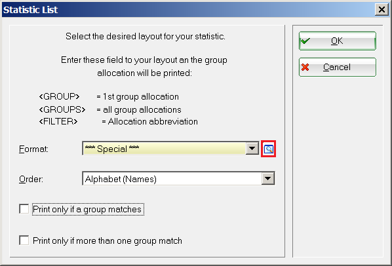
Task: Close the Statistic List dialog
Action: point(382,10)
